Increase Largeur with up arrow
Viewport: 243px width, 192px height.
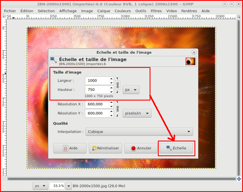pos(112,79)
